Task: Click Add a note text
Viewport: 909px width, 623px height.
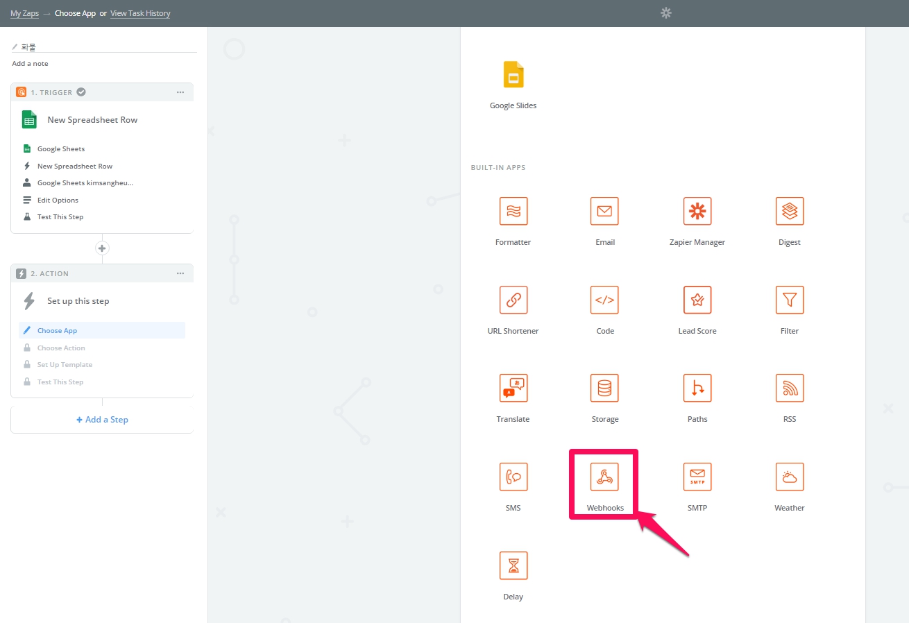Action: 31,64
